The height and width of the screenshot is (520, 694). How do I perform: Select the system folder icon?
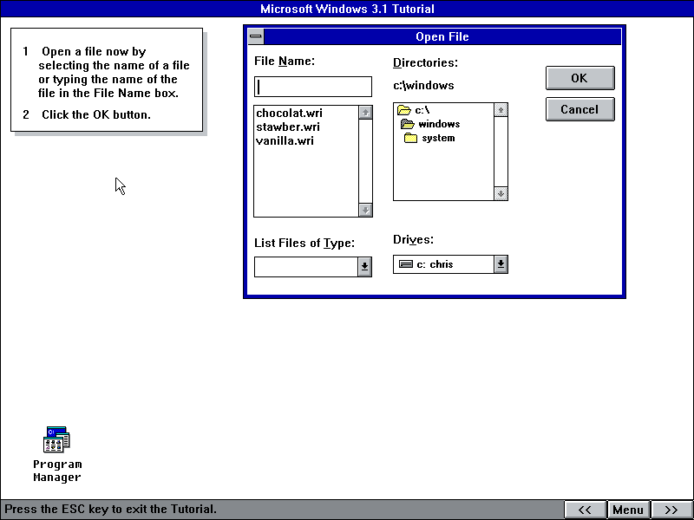point(410,138)
